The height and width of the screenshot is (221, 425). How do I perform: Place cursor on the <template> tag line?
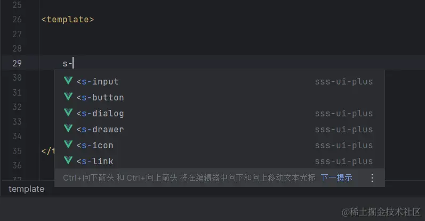(x=68, y=20)
